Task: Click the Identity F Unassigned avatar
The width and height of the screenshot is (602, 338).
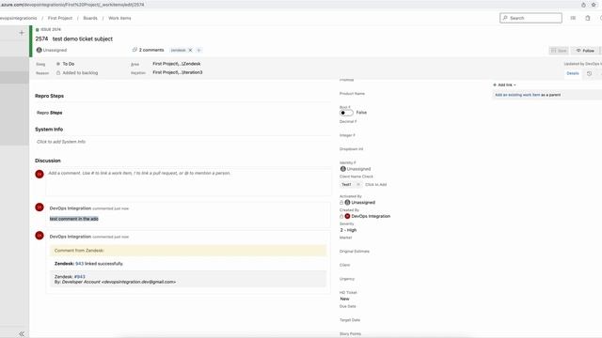Action: tap(342, 169)
